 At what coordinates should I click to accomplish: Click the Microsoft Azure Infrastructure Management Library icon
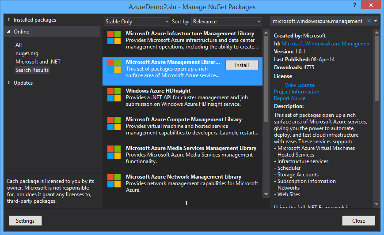pos(114,37)
